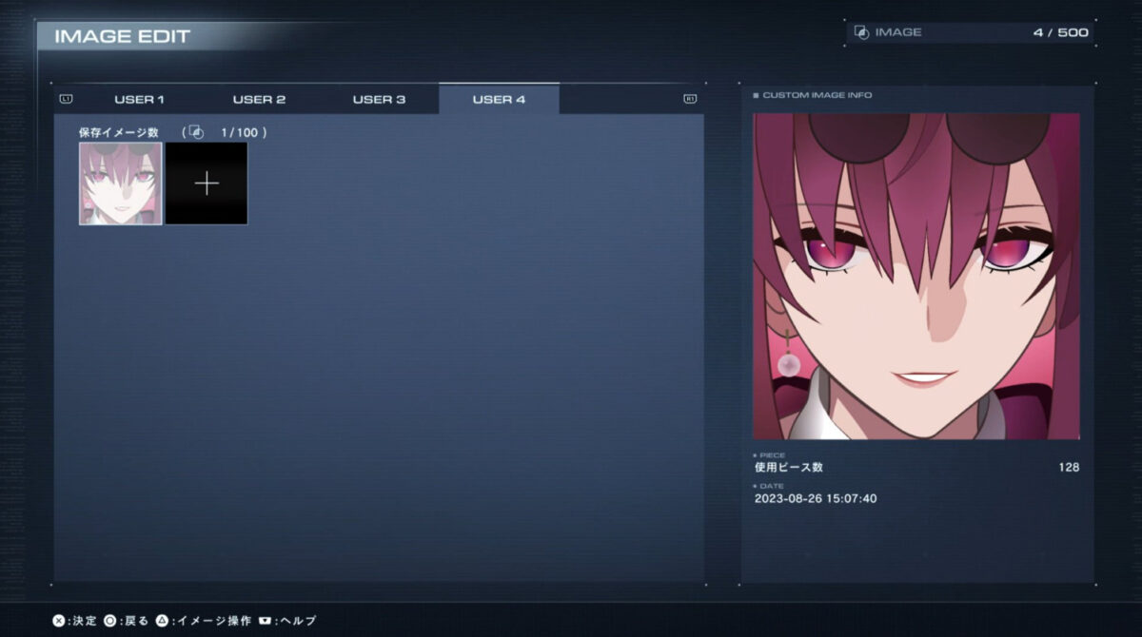Switch to the USER 2 tab
The height and width of the screenshot is (637, 1142).
click(x=259, y=100)
